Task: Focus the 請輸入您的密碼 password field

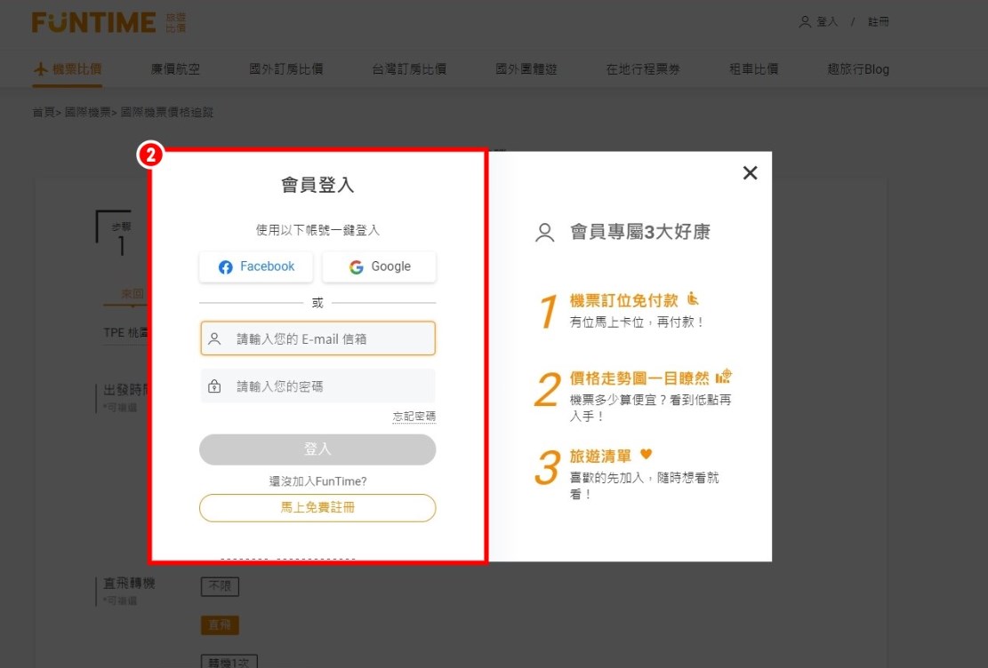Action: (x=329, y=386)
